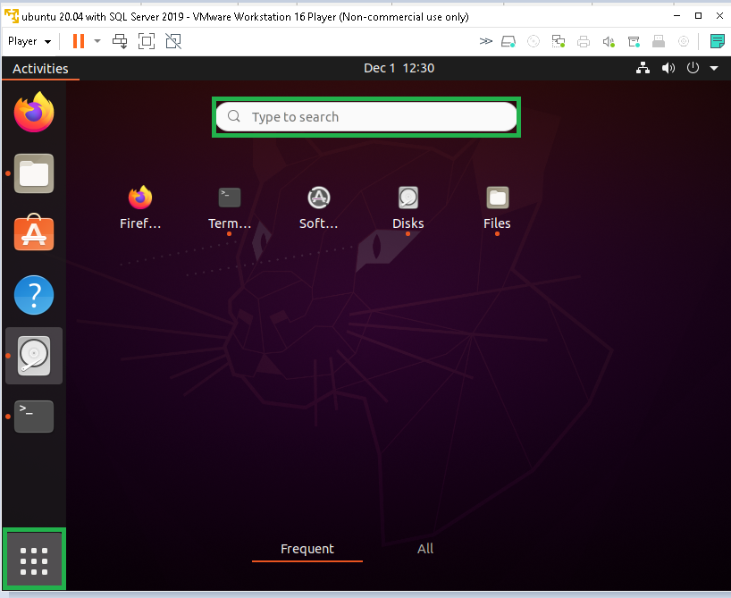Click the hard disk device icon
The image size is (731, 598).
[508, 41]
